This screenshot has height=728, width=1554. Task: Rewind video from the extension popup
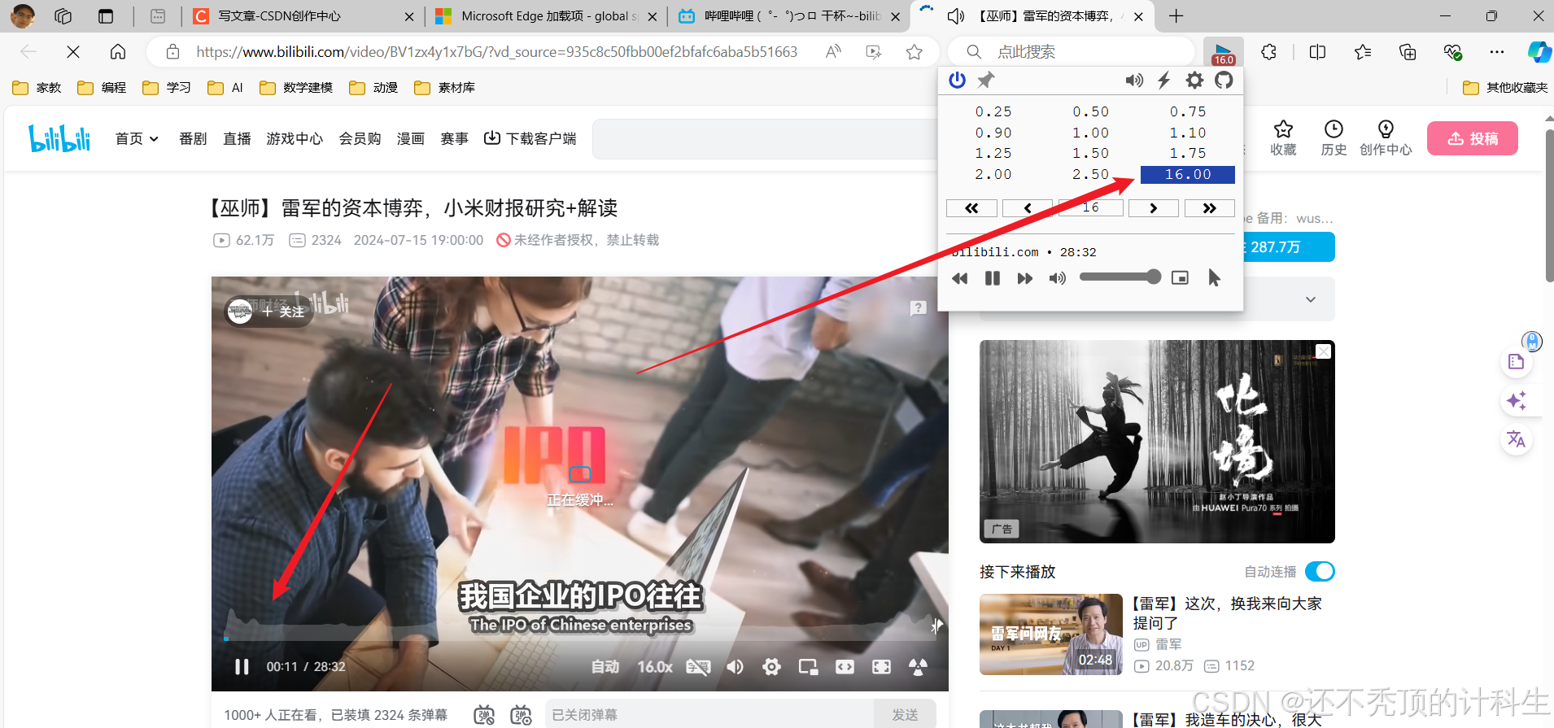click(960, 278)
